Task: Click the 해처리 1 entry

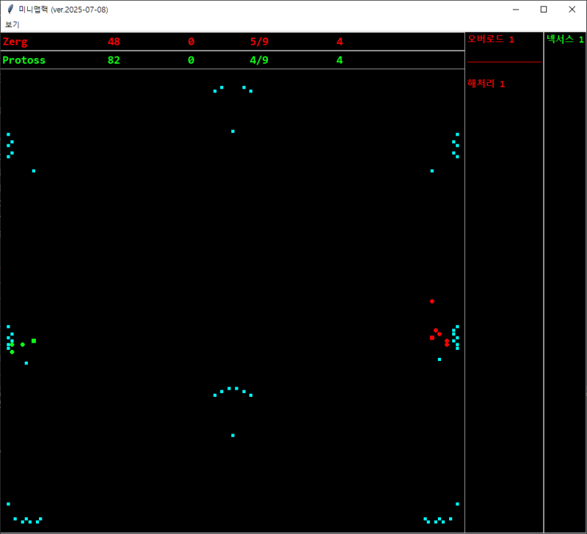Action: pyautogui.click(x=486, y=84)
